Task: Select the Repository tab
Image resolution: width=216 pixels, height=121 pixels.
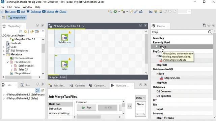Action: [x=14, y=26]
